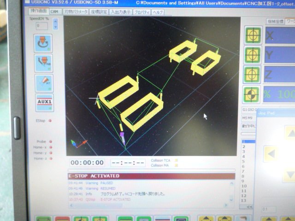Zero the X axis coordinate
The width and height of the screenshot is (295, 221).
coord(252,35)
